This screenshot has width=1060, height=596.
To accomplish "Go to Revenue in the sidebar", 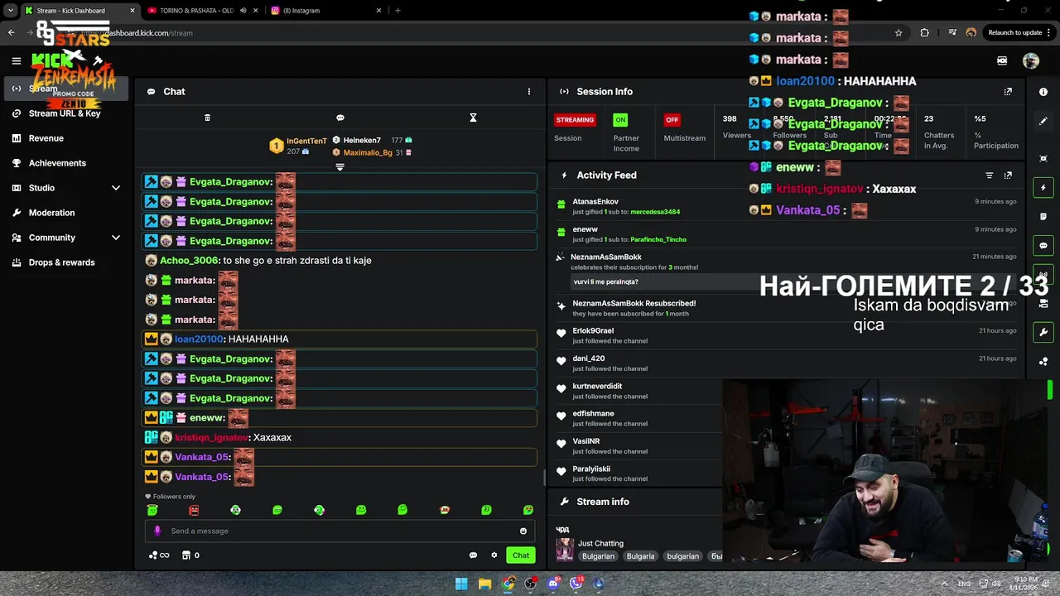I will [x=46, y=138].
